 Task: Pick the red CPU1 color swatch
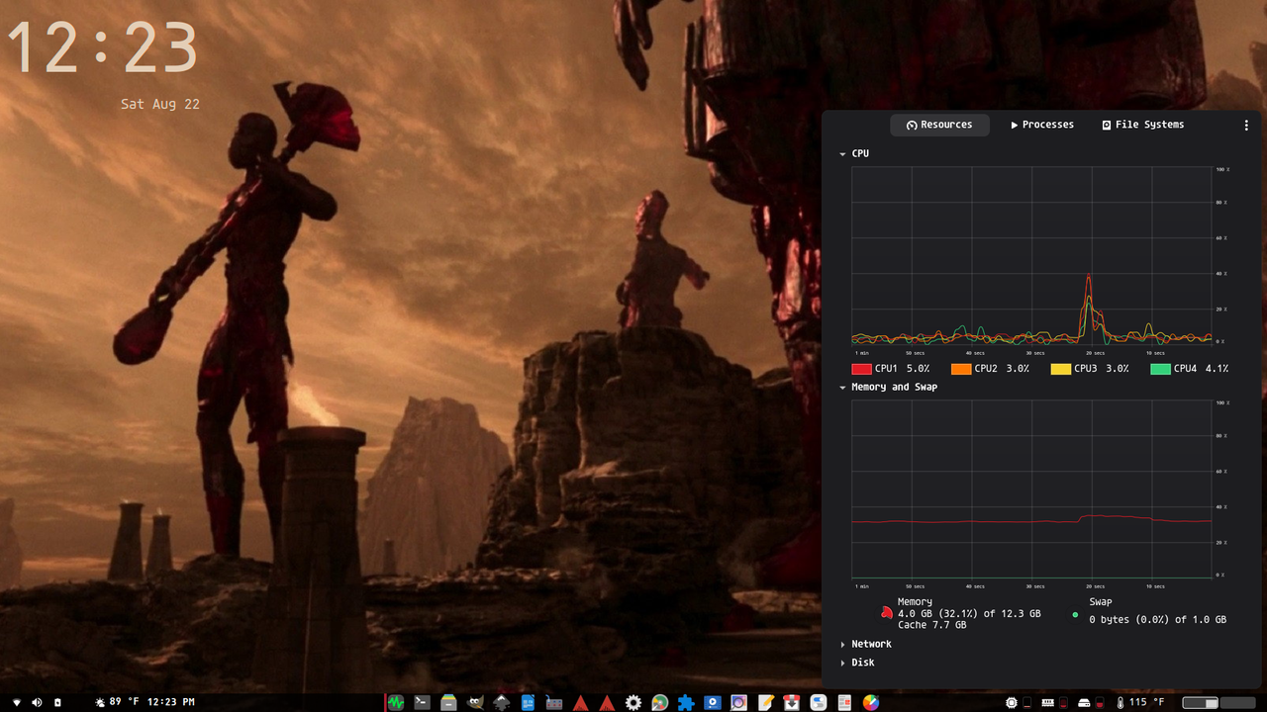[861, 369]
